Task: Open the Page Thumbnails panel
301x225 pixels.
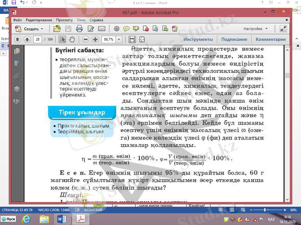Action: [17, 51]
